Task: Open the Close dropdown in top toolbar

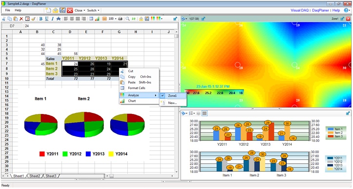Action: 80,10
